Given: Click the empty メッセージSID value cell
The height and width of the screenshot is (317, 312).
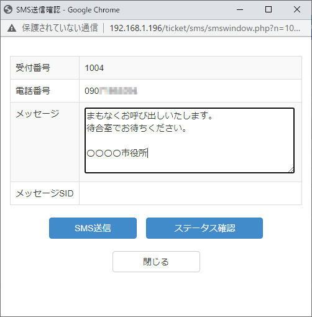Looking at the screenshot, I should (x=190, y=193).
